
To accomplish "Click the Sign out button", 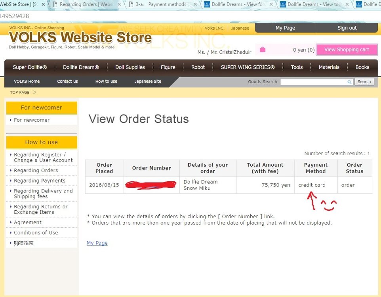I will (347, 28).
